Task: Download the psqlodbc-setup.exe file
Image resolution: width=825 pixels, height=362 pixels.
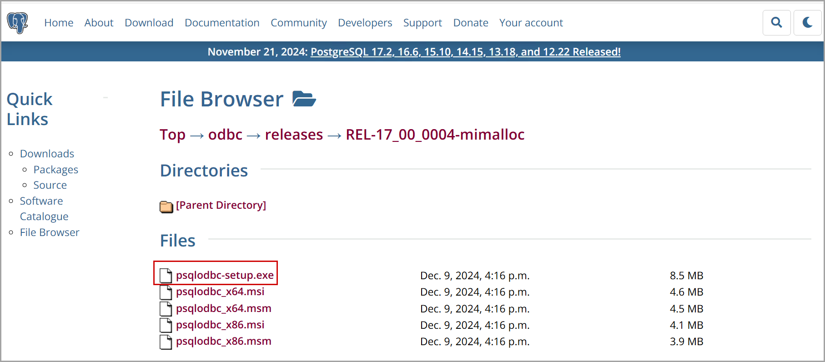Action: (x=225, y=275)
